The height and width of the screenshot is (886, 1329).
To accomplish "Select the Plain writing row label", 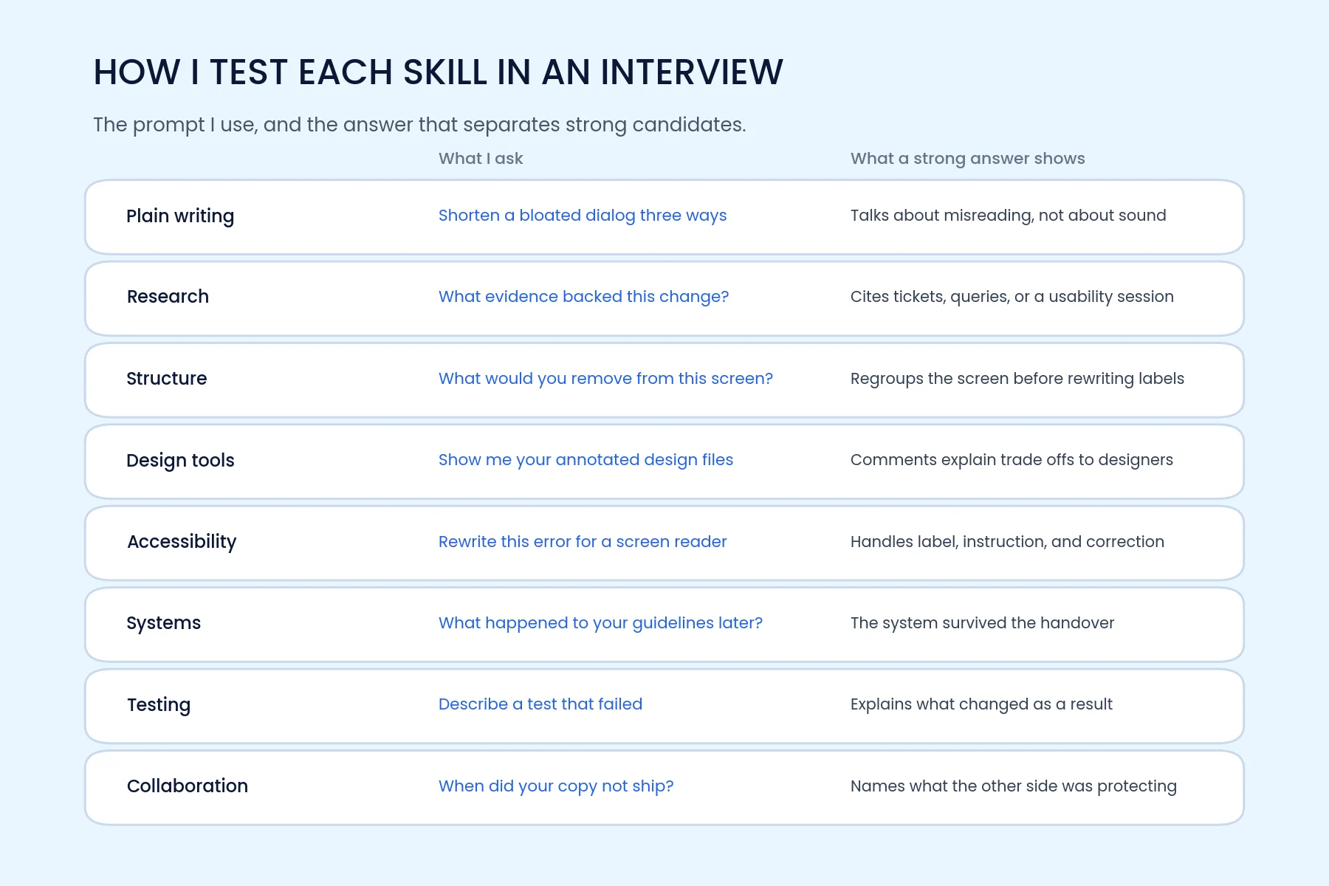I will pyautogui.click(x=180, y=216).
